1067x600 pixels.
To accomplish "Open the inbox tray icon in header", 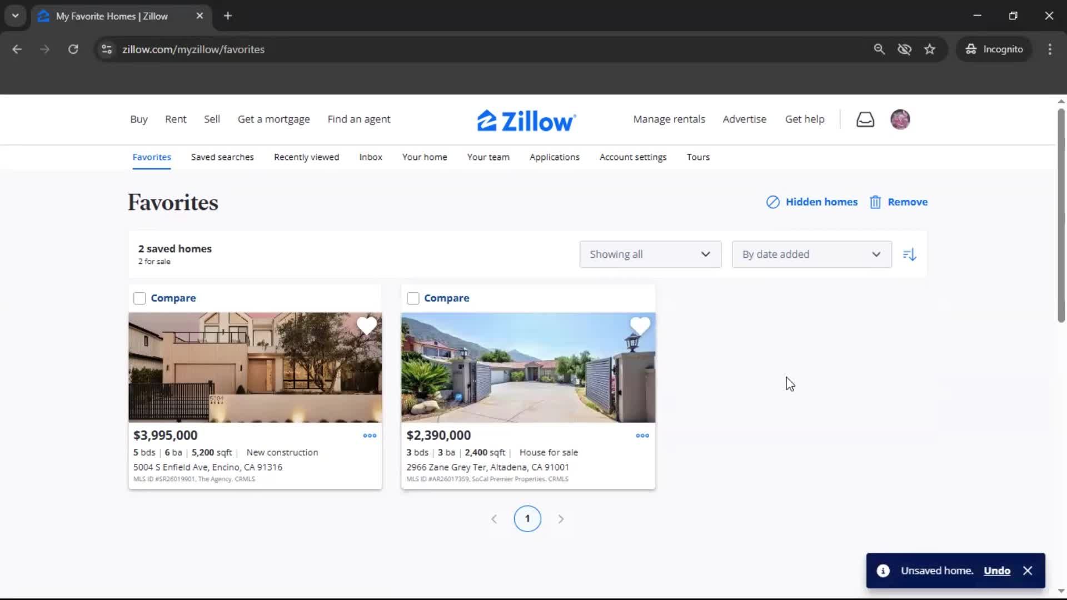I will tap(865, 119).
